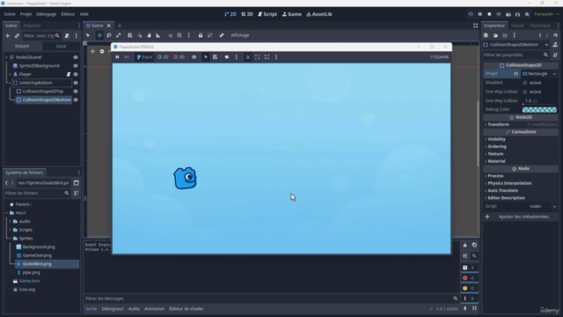Reset the Shape property with revert icon

(516, 74)
